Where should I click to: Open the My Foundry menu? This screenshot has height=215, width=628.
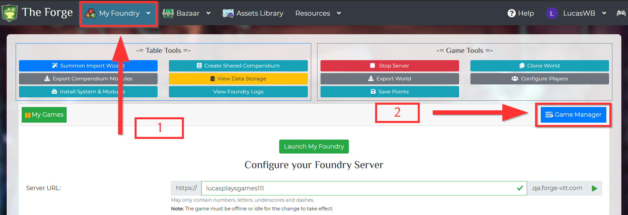pos(118,13)
